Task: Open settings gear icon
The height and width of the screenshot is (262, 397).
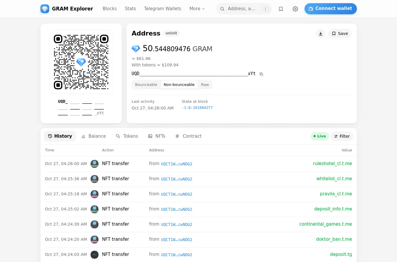Action: [x=295, y=9]
